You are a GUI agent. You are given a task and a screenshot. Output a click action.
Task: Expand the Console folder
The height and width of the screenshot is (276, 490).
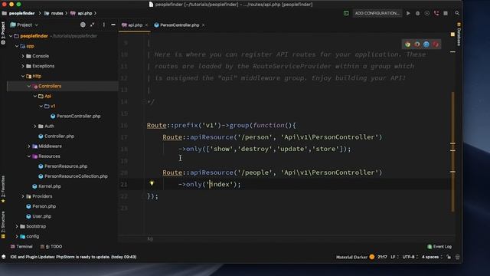(23, 56)
